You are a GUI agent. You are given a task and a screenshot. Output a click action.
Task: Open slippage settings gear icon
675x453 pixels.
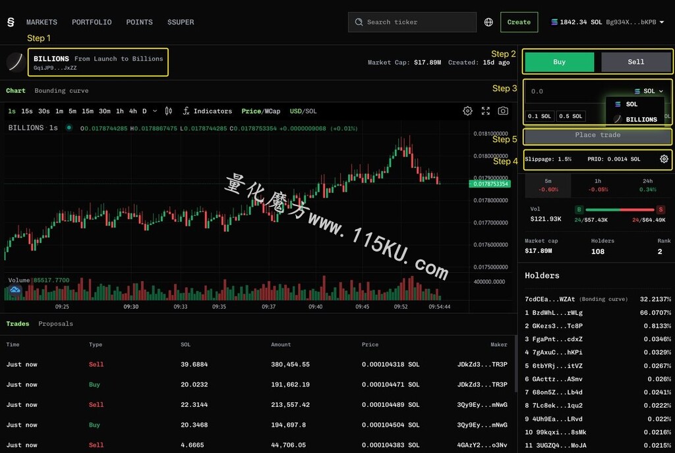coord(664,159)
